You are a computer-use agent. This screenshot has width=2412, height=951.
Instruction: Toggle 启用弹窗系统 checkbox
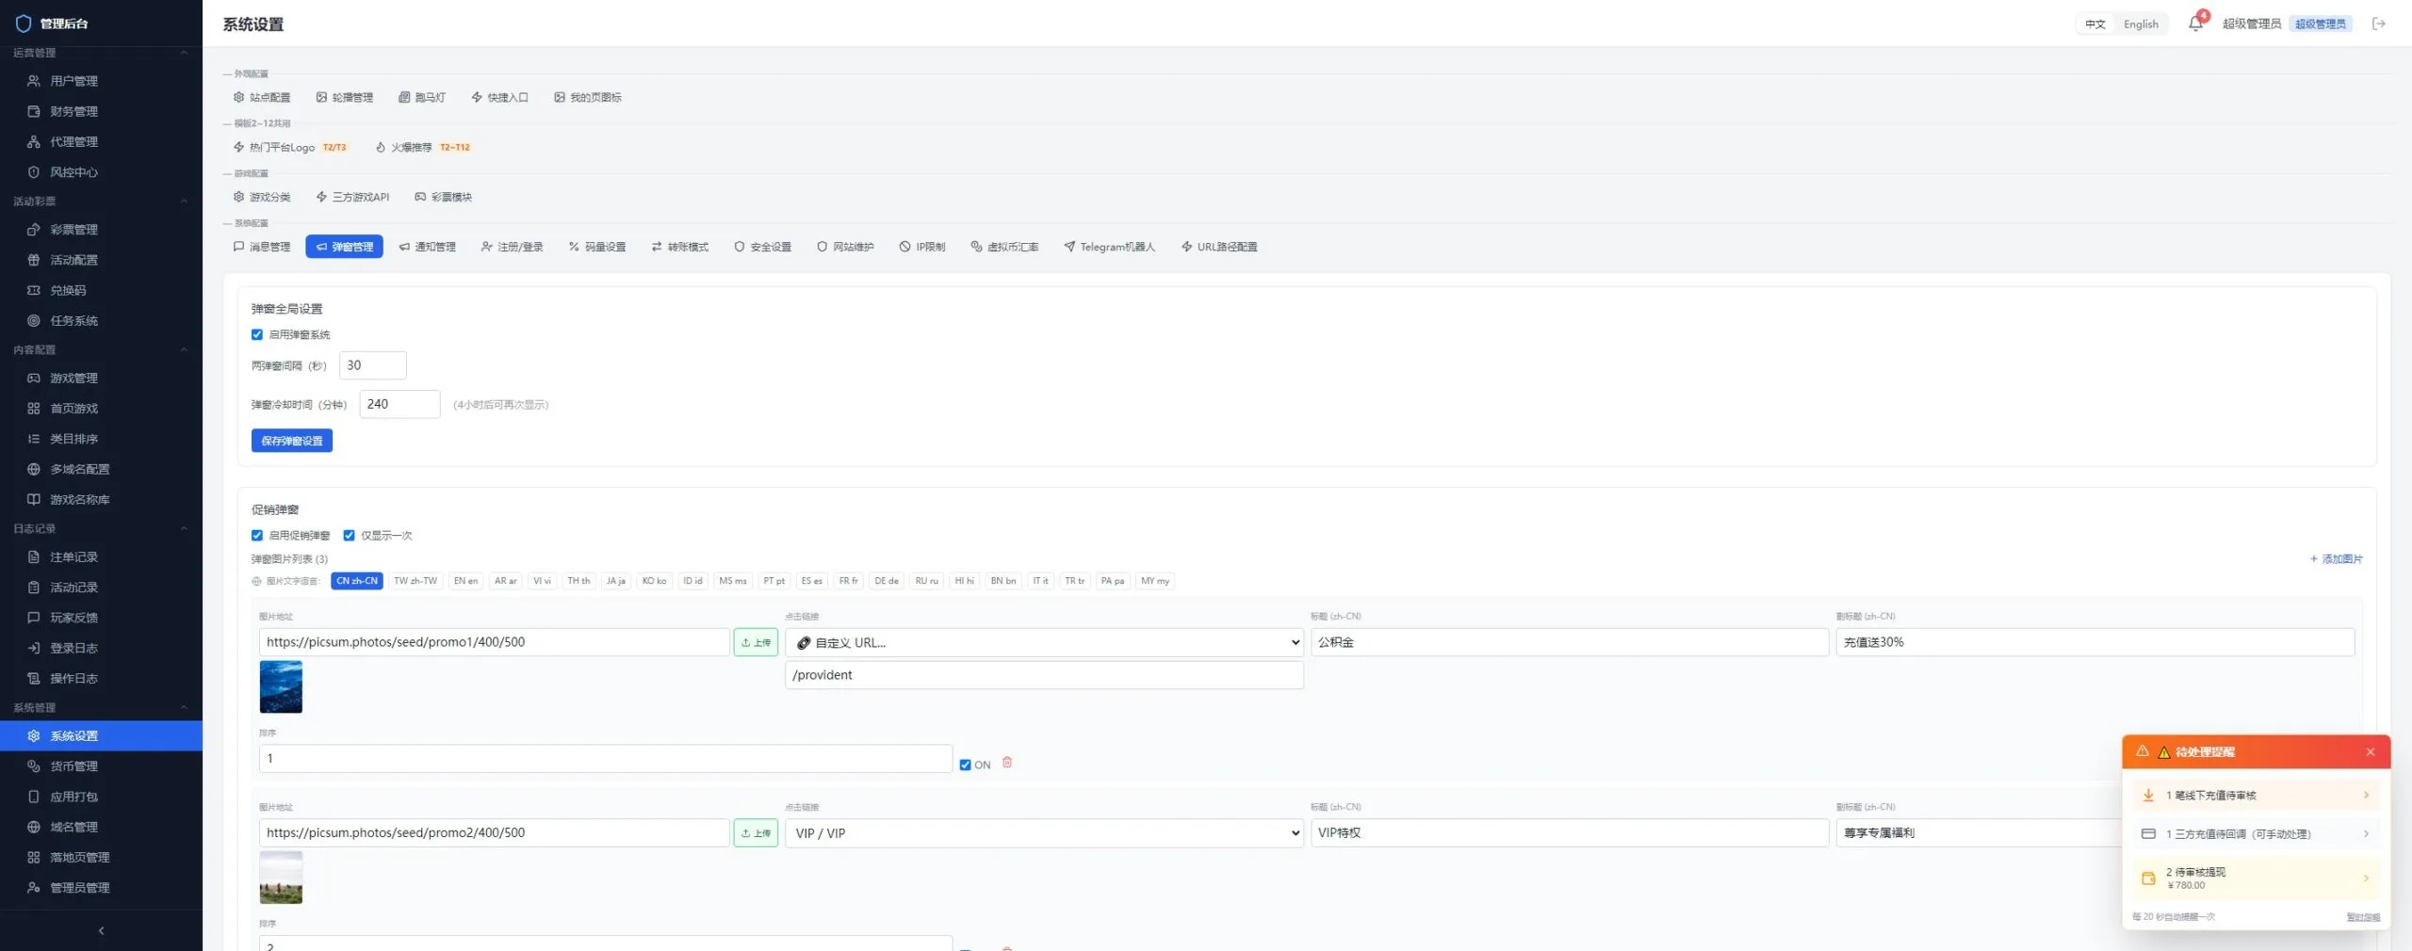tap(257, 334)
